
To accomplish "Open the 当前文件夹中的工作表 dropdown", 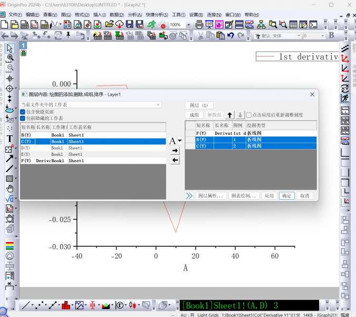I will click(x=91, y=105).
